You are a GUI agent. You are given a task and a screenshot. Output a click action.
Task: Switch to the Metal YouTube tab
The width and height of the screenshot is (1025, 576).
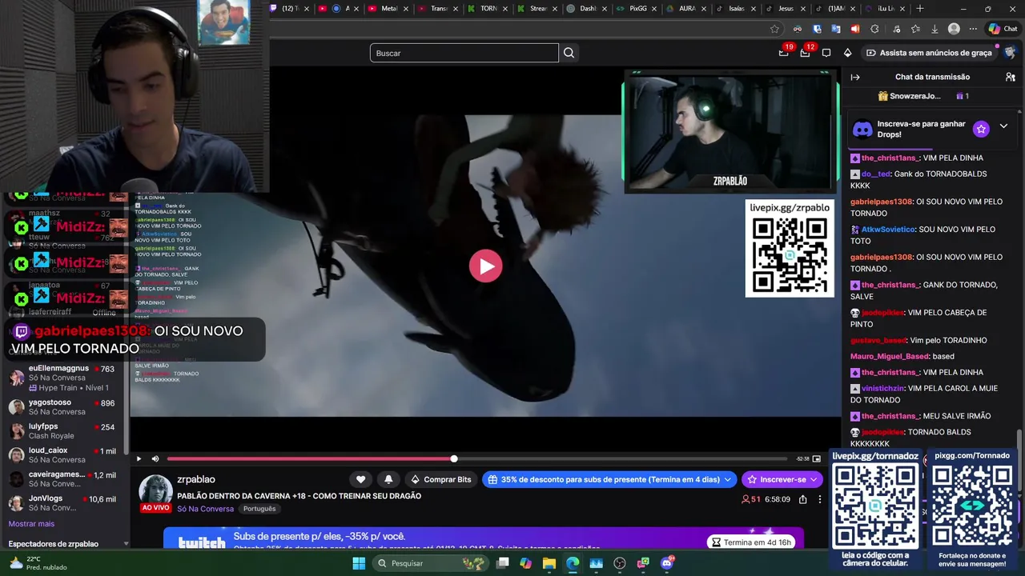[388, 9]
